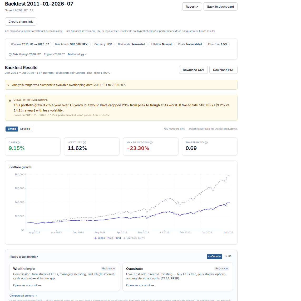Click the Engine v2026.07 label
The image size is (301, 301).
pos(54,54)
